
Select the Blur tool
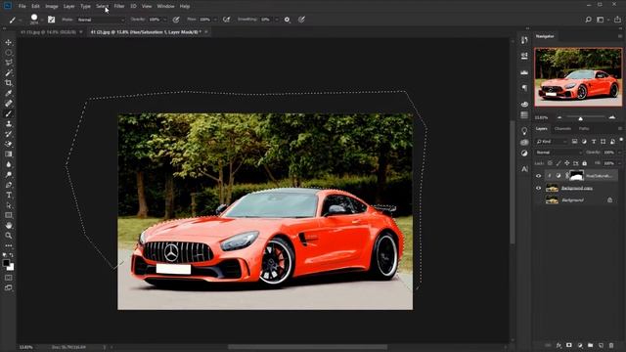[x=9, y=164]
